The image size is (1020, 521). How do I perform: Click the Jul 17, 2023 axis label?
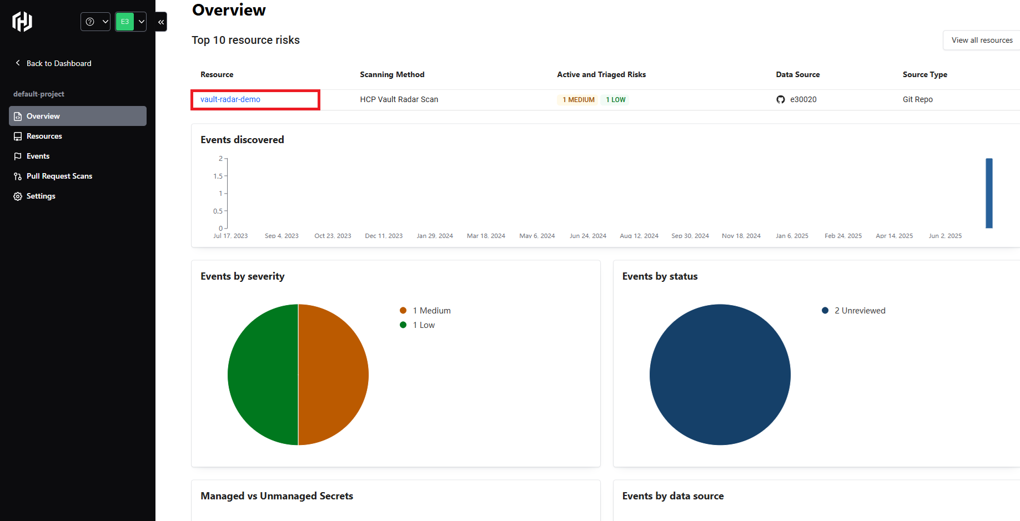click(230, 236)
